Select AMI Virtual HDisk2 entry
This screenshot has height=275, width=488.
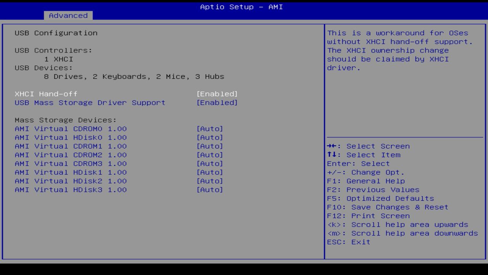71,181
